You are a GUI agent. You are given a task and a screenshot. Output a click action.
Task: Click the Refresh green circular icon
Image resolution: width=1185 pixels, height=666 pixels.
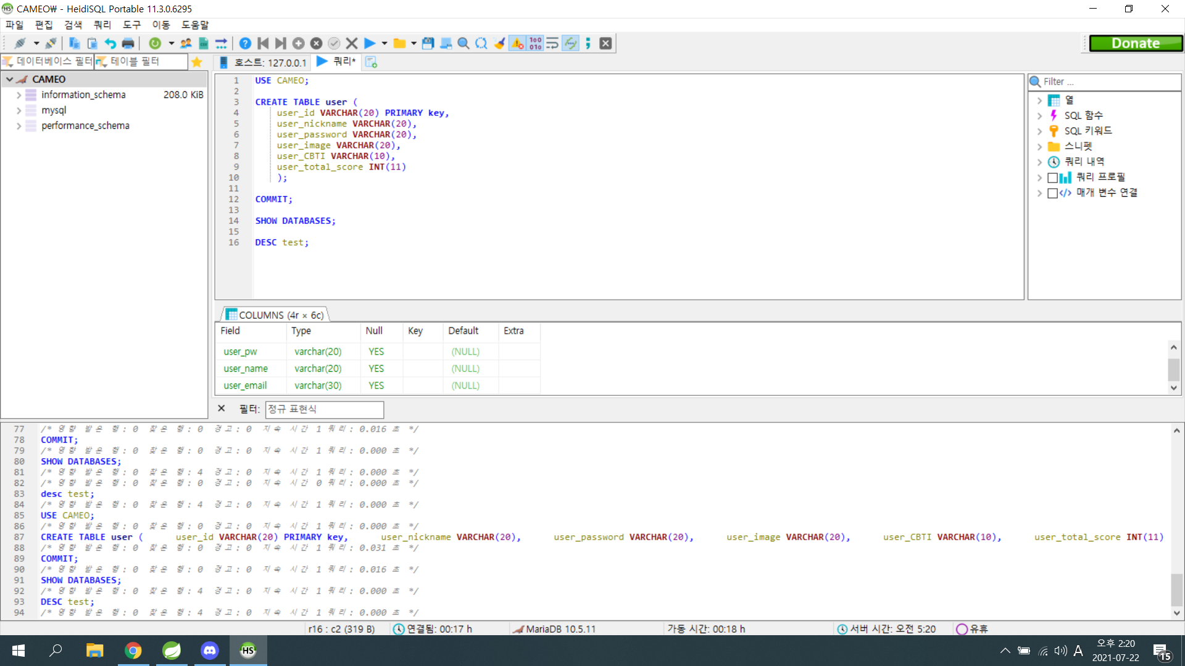point(155,43)
